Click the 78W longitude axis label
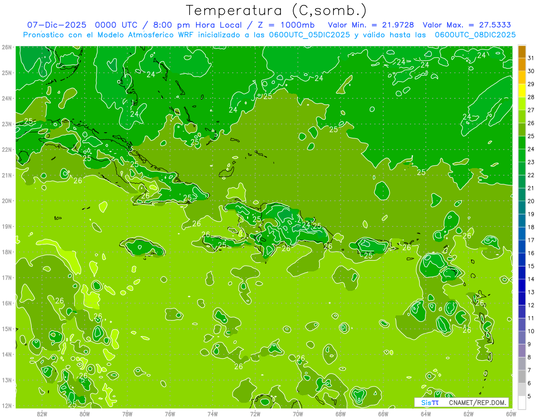 (127, 414)
